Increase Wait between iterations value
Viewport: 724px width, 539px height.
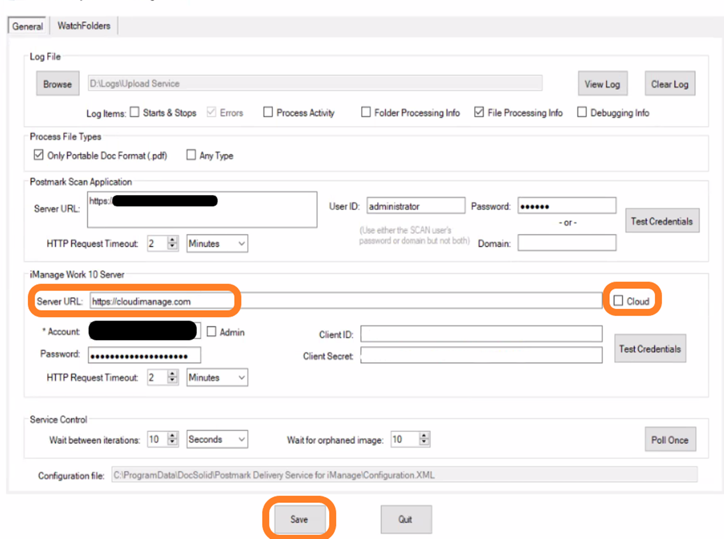pos(172,435)
